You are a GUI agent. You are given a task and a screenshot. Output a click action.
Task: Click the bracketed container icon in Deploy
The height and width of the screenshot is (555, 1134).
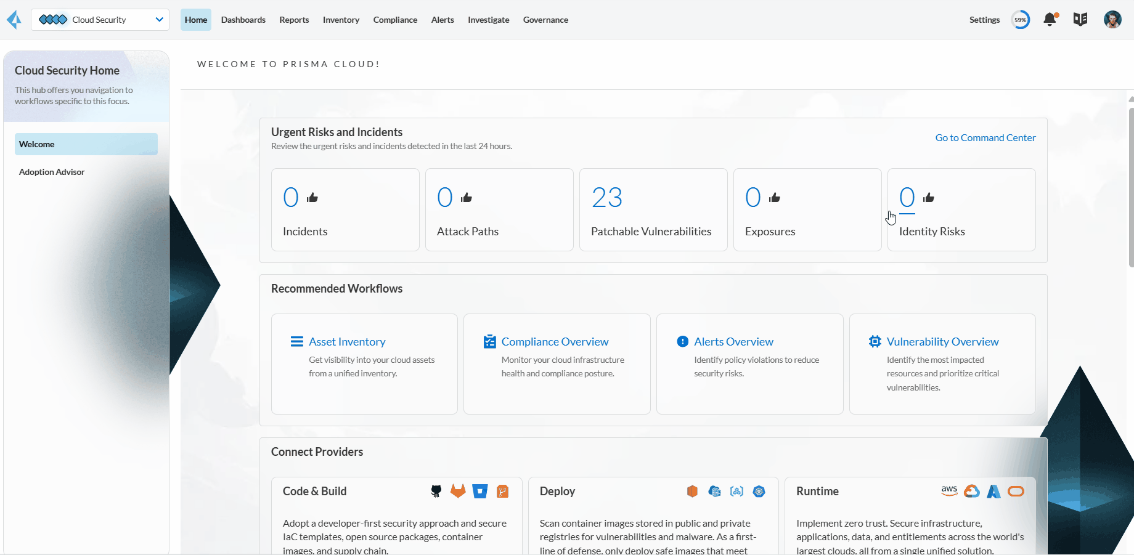(737, 491)
